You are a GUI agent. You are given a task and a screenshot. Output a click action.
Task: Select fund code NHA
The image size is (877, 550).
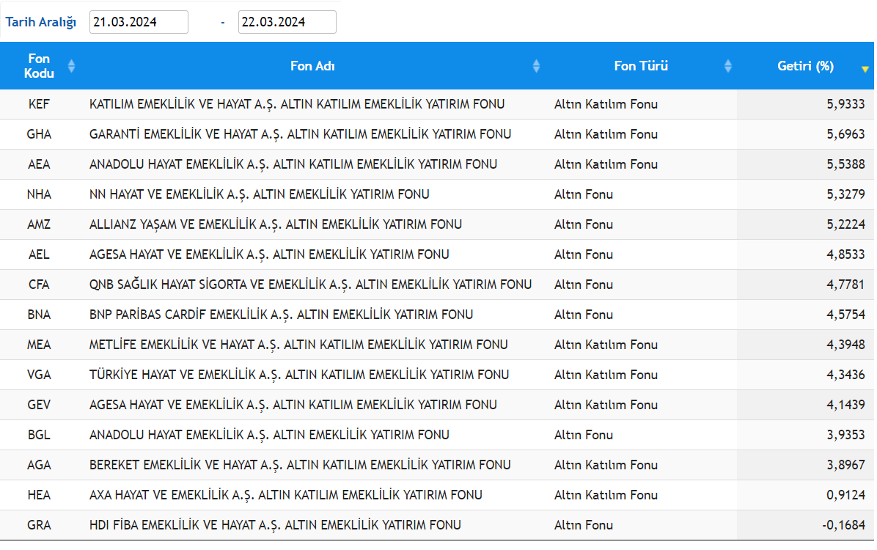(39, 195)
